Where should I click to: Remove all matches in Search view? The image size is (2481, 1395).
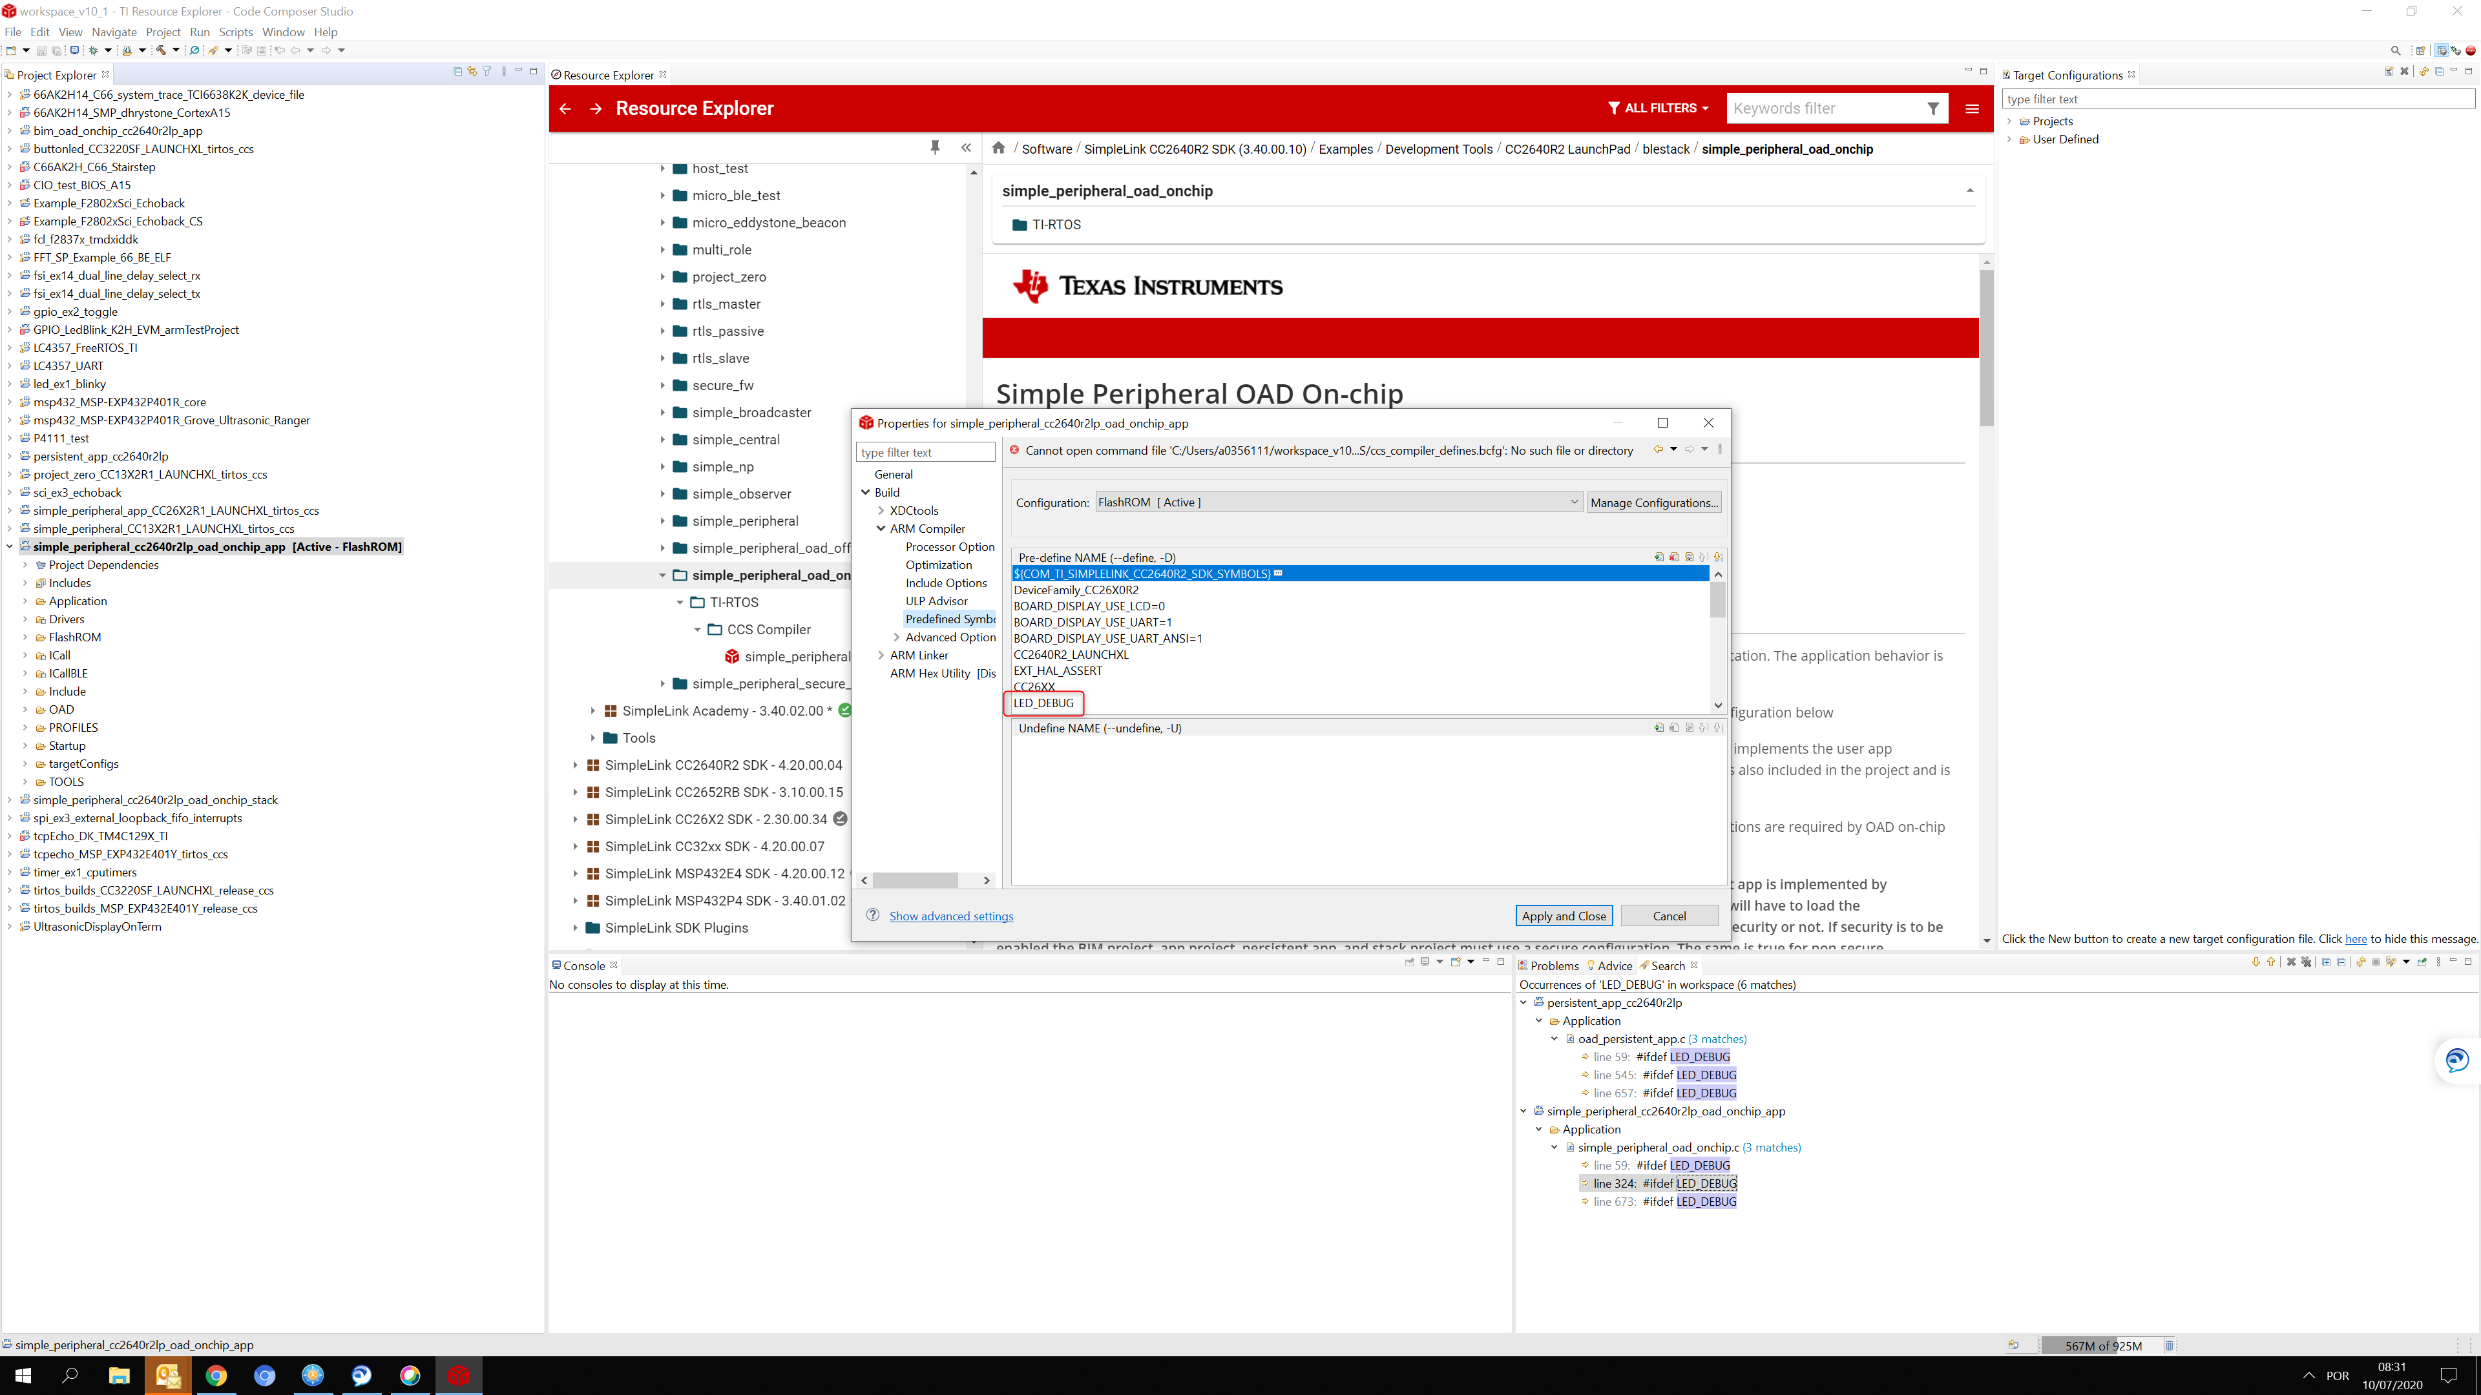click(x=2307, y=962)
